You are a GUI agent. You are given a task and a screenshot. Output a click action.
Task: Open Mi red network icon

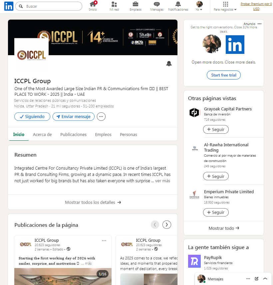point(114,6)
